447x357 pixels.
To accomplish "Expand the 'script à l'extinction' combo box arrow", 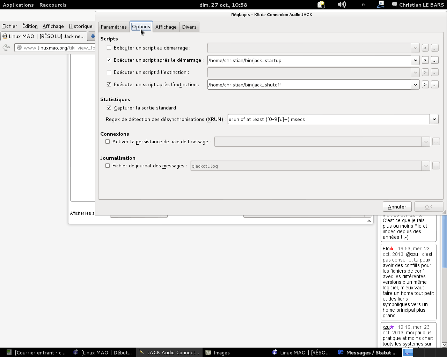I will tap(415, 73).
